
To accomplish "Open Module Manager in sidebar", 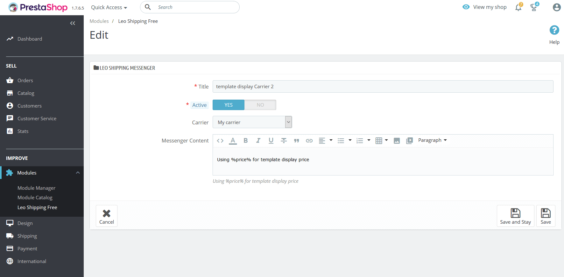I will tap(36, 188).
